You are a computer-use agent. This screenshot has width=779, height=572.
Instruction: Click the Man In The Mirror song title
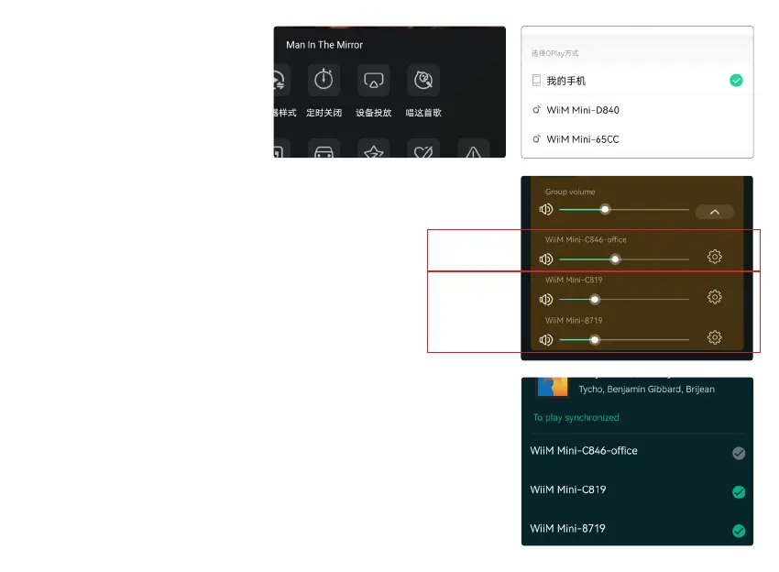(x=324, y=45)
